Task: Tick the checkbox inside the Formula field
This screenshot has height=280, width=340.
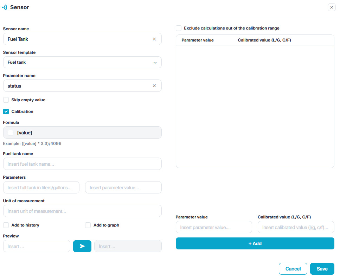Action: (x=11, y=133)
